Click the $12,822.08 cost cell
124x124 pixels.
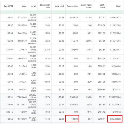[115, 25]
